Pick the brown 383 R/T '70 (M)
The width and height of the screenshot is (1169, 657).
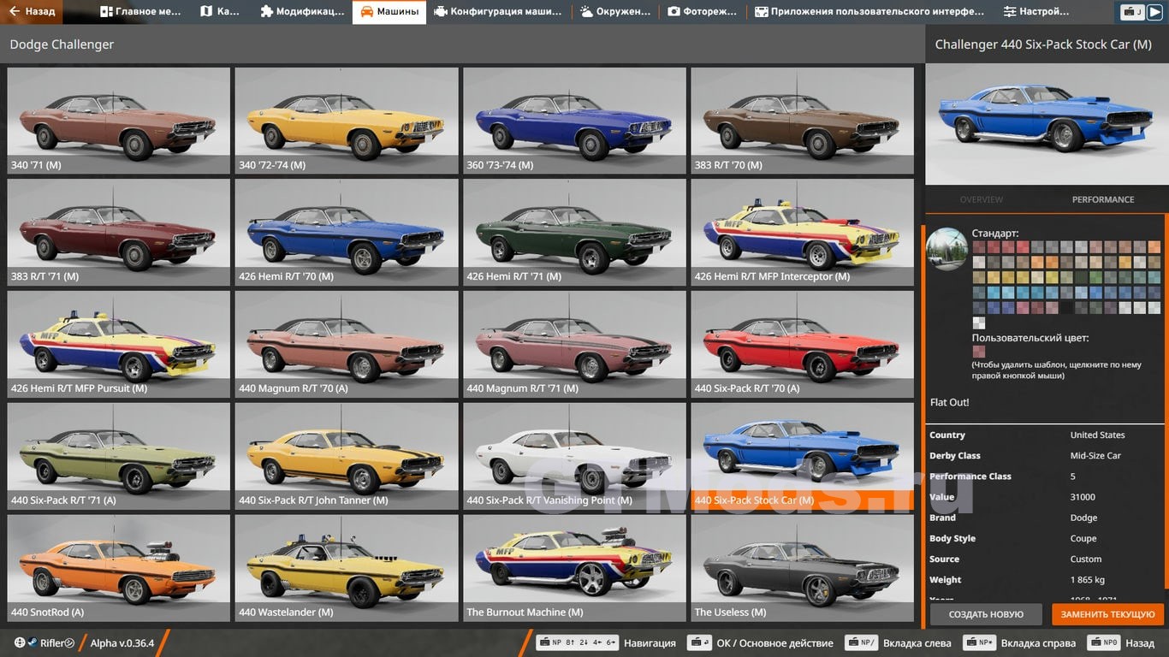pyautogui.click(x=802, y=121)
